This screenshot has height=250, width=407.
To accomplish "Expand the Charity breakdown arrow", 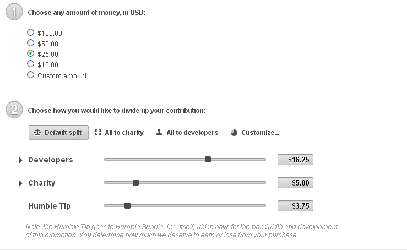I will pos(20,183).
